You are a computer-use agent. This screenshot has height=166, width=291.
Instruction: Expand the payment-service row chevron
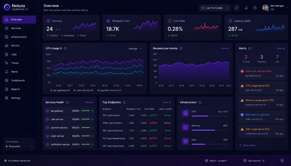pos(92,128)
